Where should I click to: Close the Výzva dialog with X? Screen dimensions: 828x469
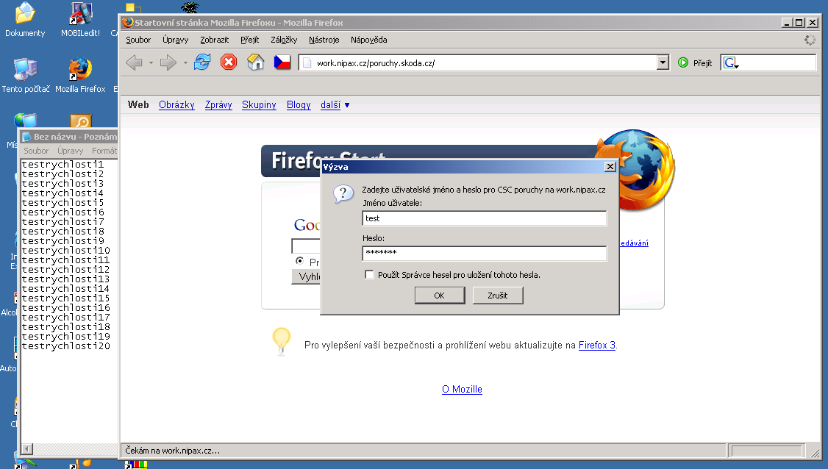610,166
